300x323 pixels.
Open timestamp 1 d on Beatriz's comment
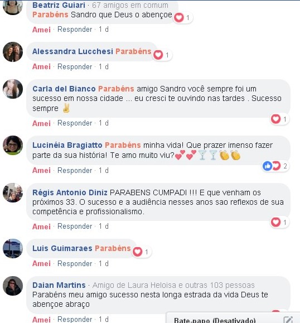tap(104, 29)
